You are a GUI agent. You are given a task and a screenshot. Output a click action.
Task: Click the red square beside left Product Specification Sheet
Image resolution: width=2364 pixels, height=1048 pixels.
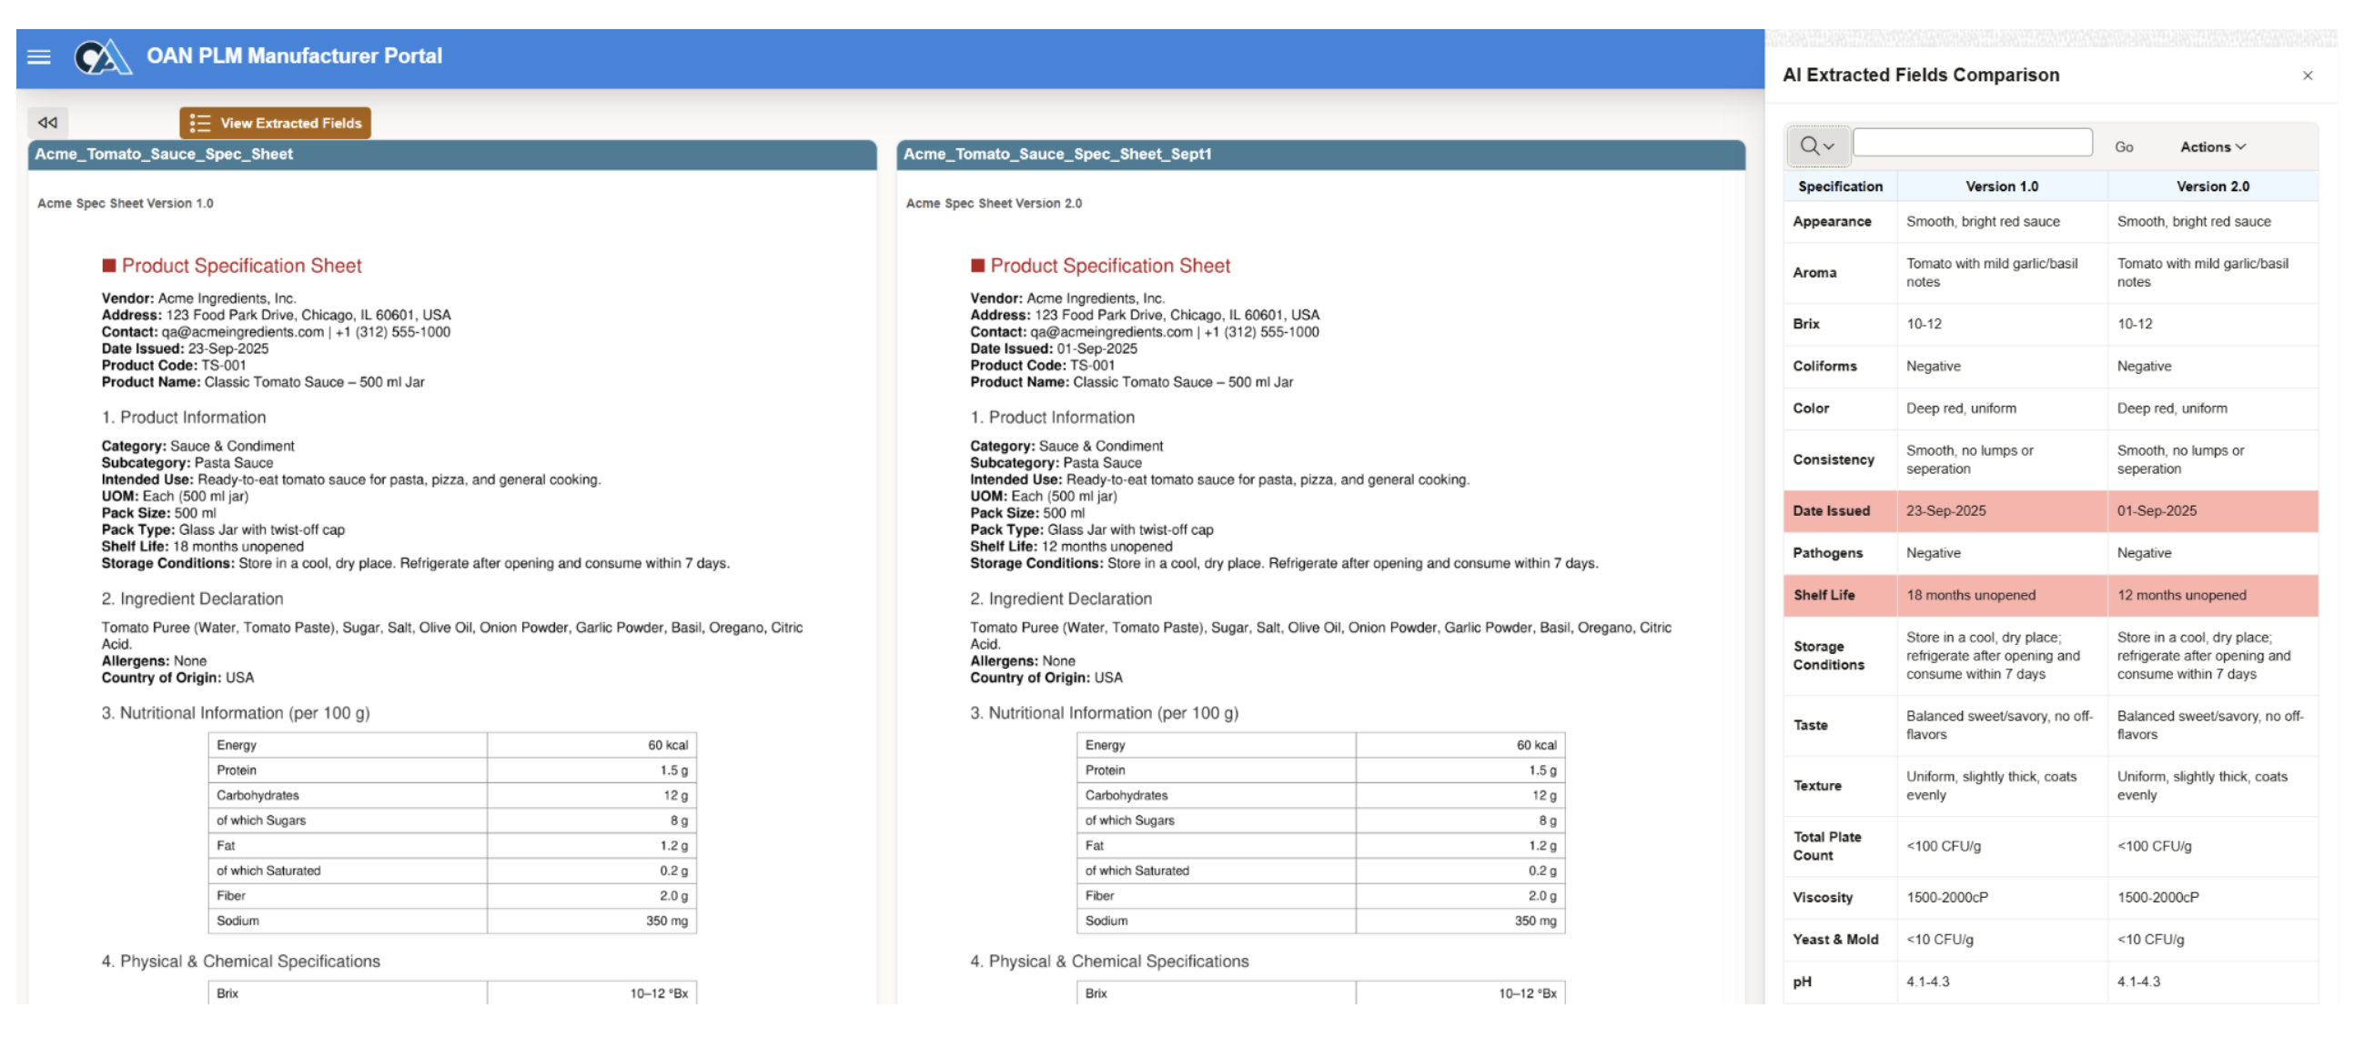[108, 267]
